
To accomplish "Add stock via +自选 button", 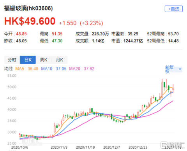I will [174, 9].
